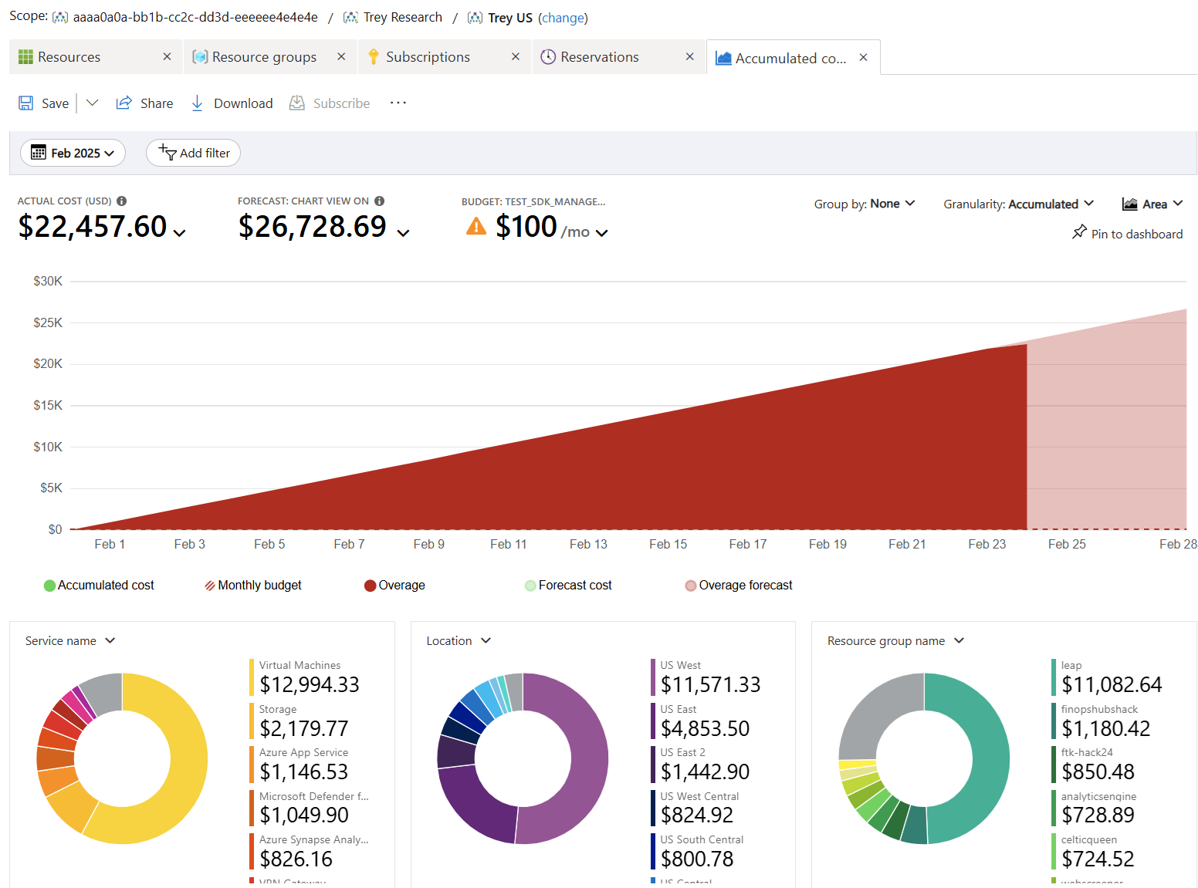Open the more options ellipsis menu
1198x888 pixels.
398,103
